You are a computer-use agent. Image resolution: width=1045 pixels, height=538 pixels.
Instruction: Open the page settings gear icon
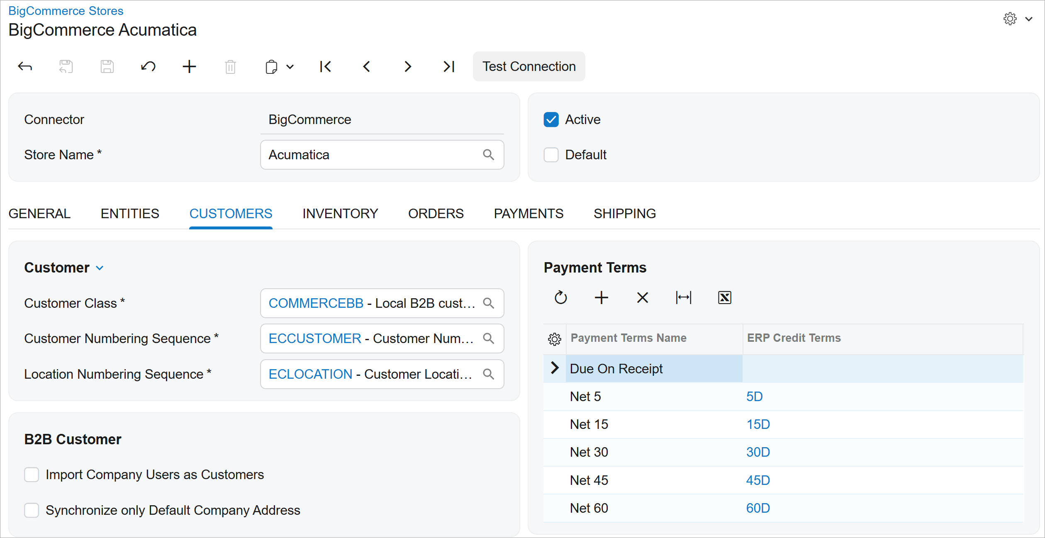pyautogui.click(x=1010, y=19)
